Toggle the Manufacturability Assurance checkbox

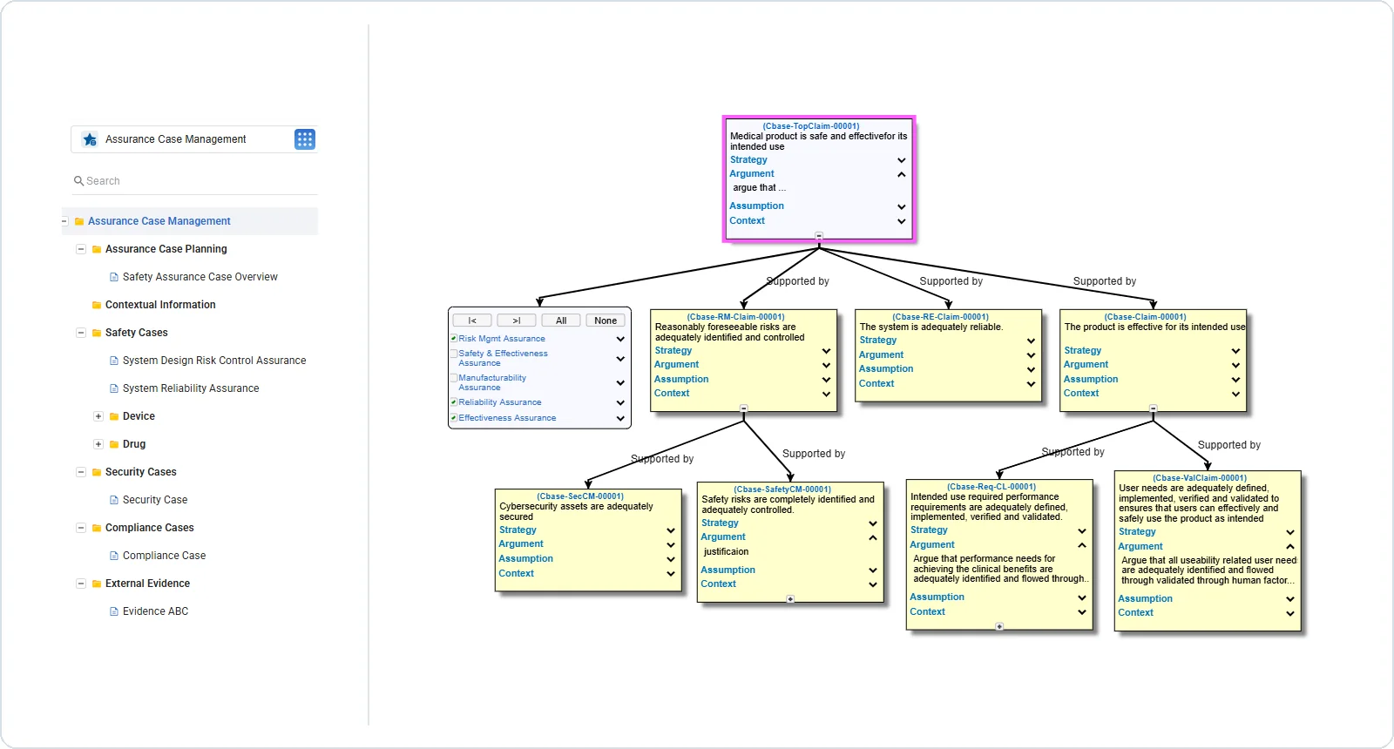click(454, 378)
